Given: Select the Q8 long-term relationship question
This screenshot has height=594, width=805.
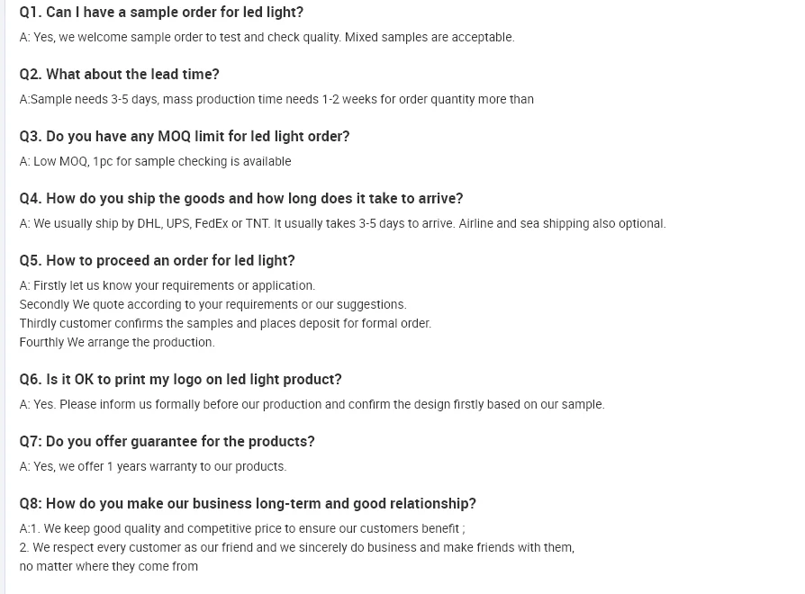Looking at the screenshot, I should click(x=248, y=503).
